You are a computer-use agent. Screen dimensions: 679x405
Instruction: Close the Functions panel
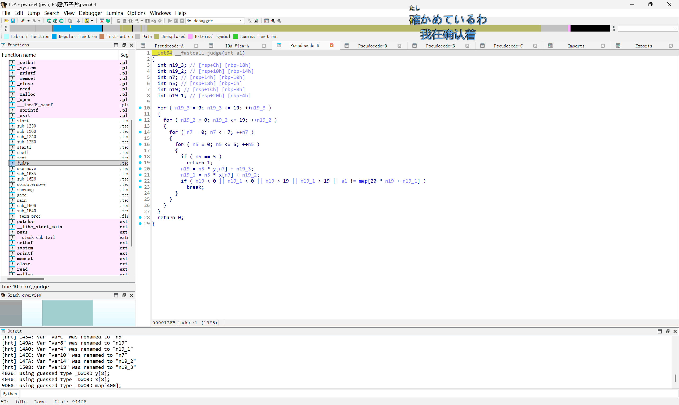tap(131, 45)
